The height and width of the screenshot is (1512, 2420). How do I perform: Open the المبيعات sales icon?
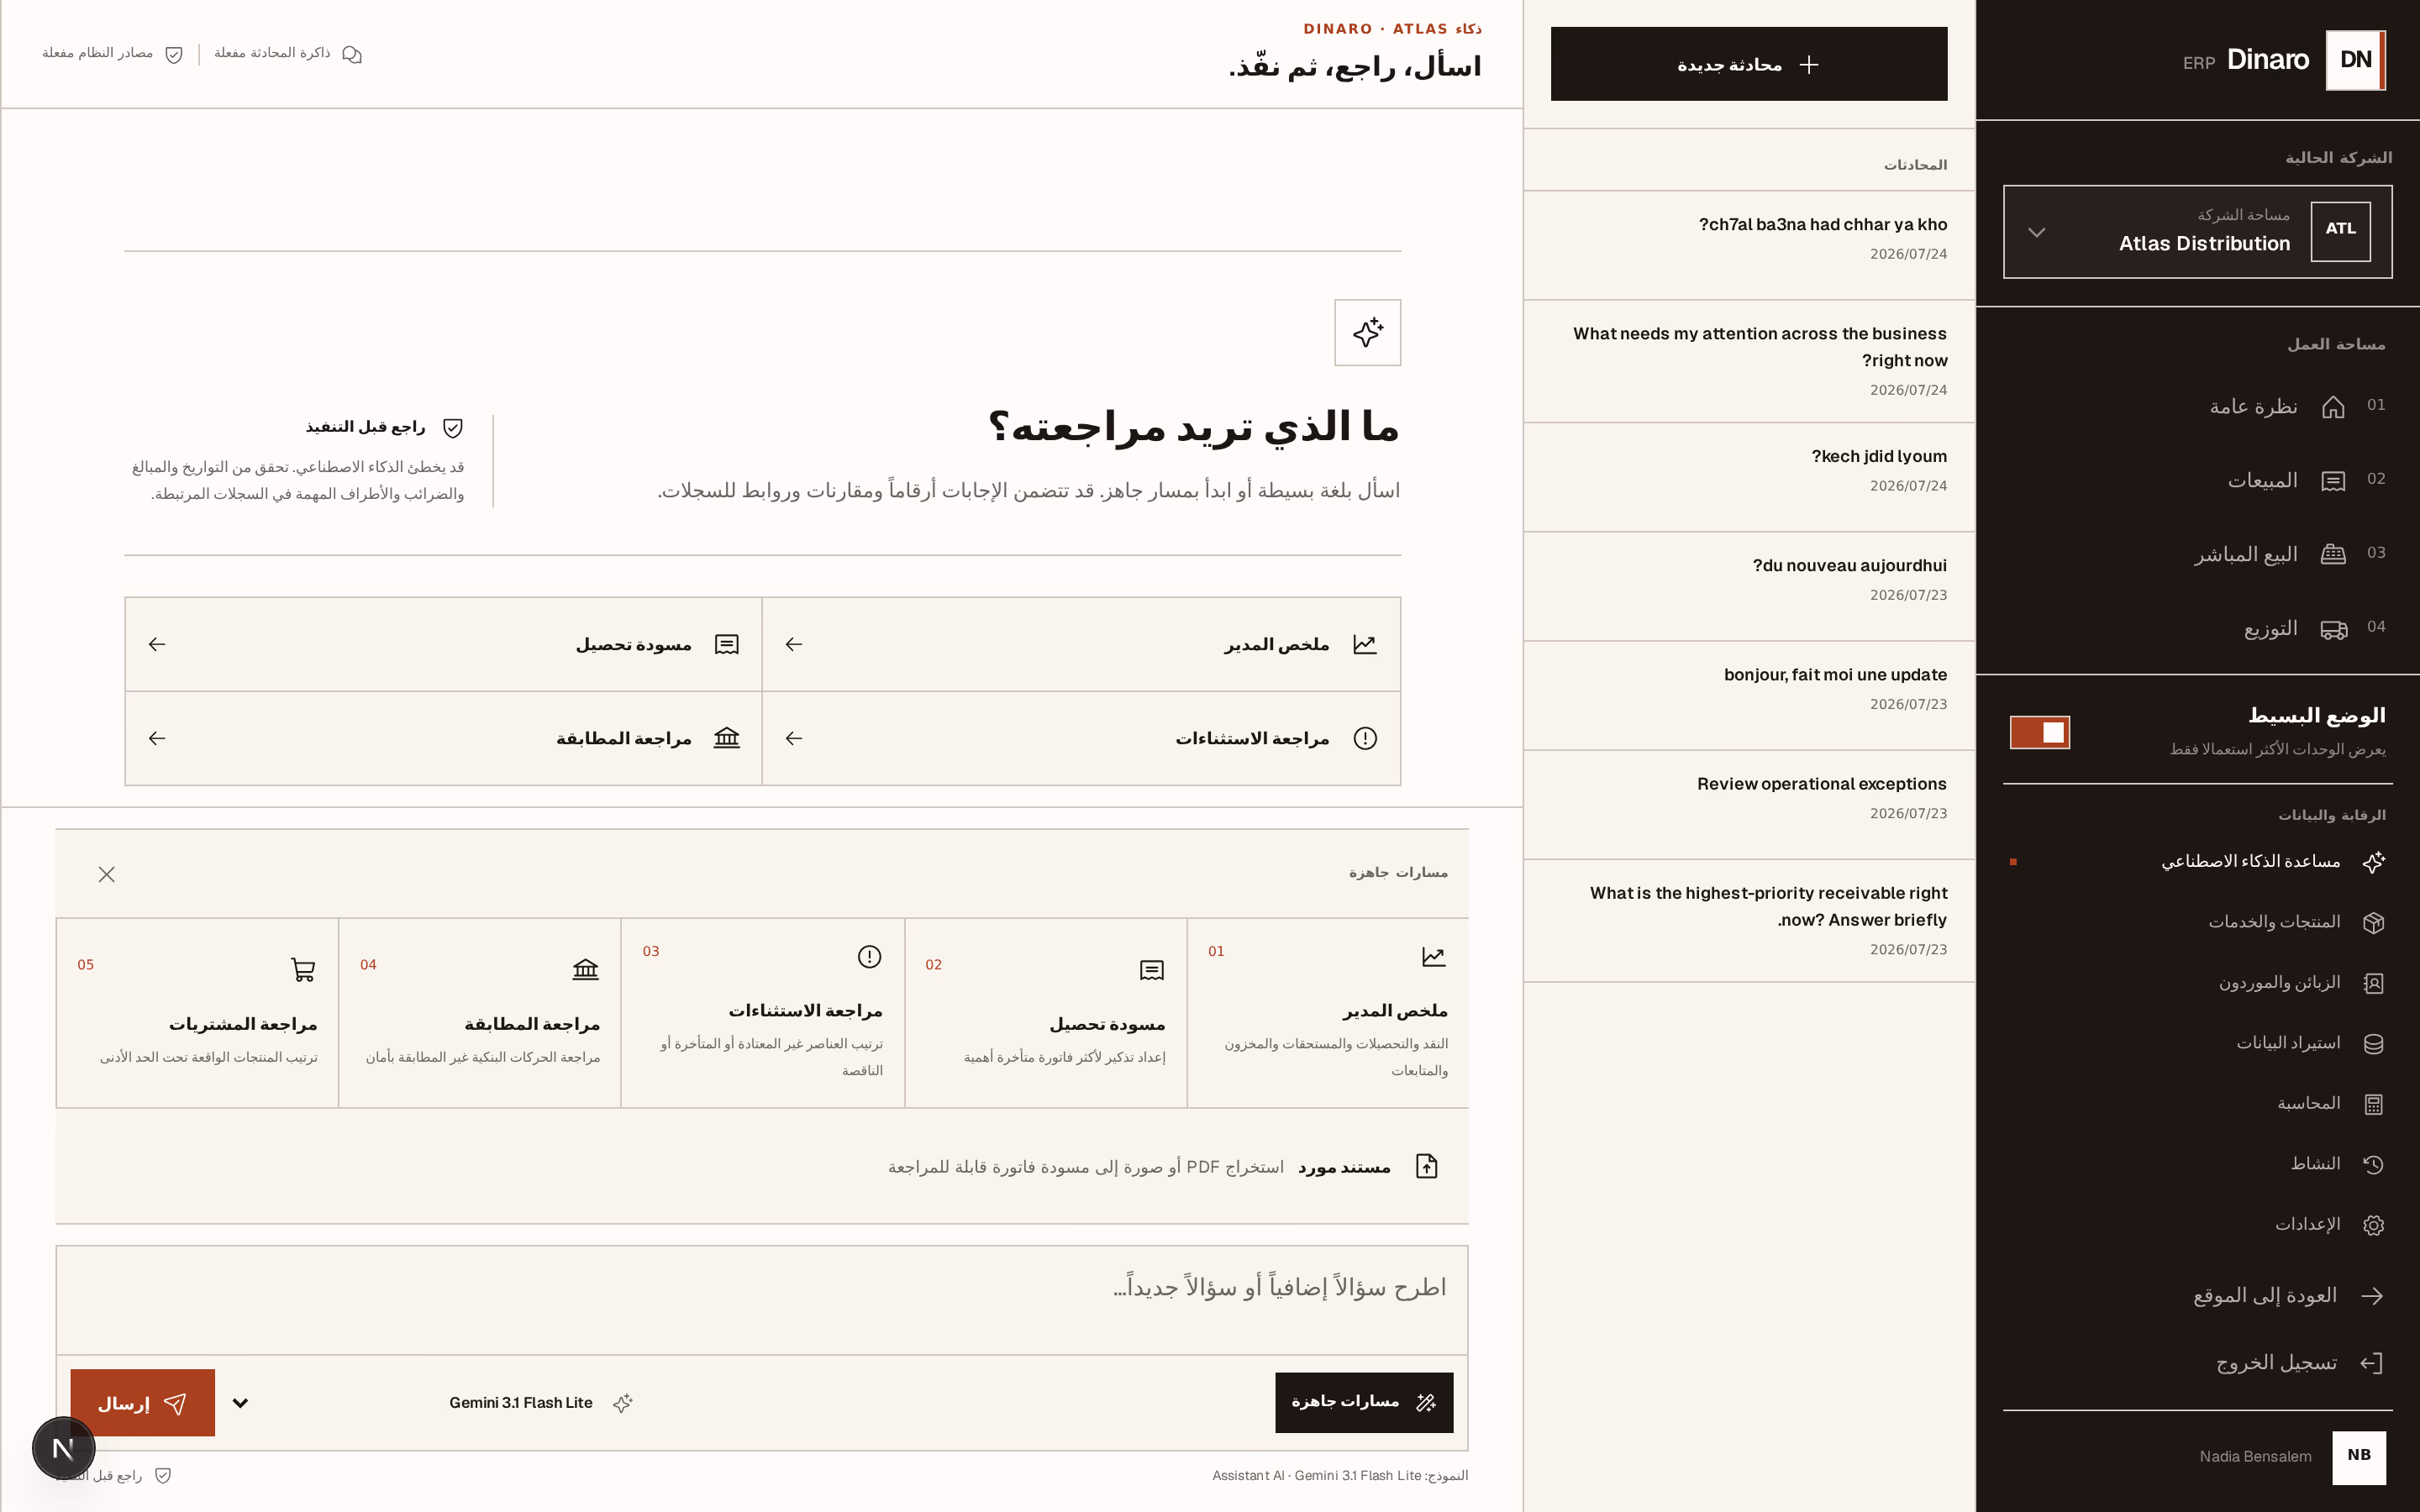2333,481
